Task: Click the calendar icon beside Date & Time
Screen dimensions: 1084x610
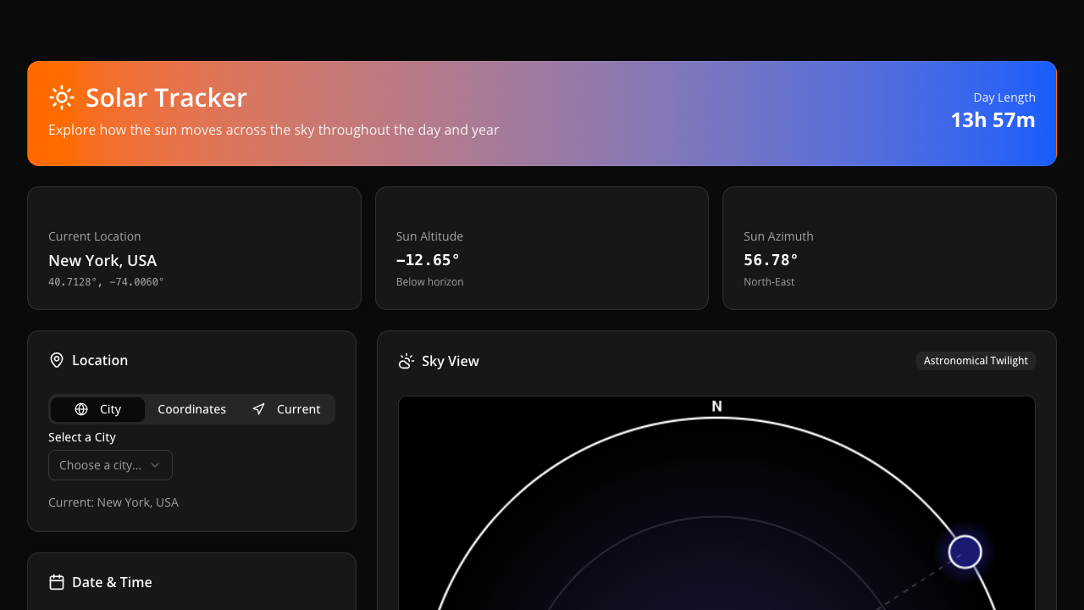Action: 57,582
